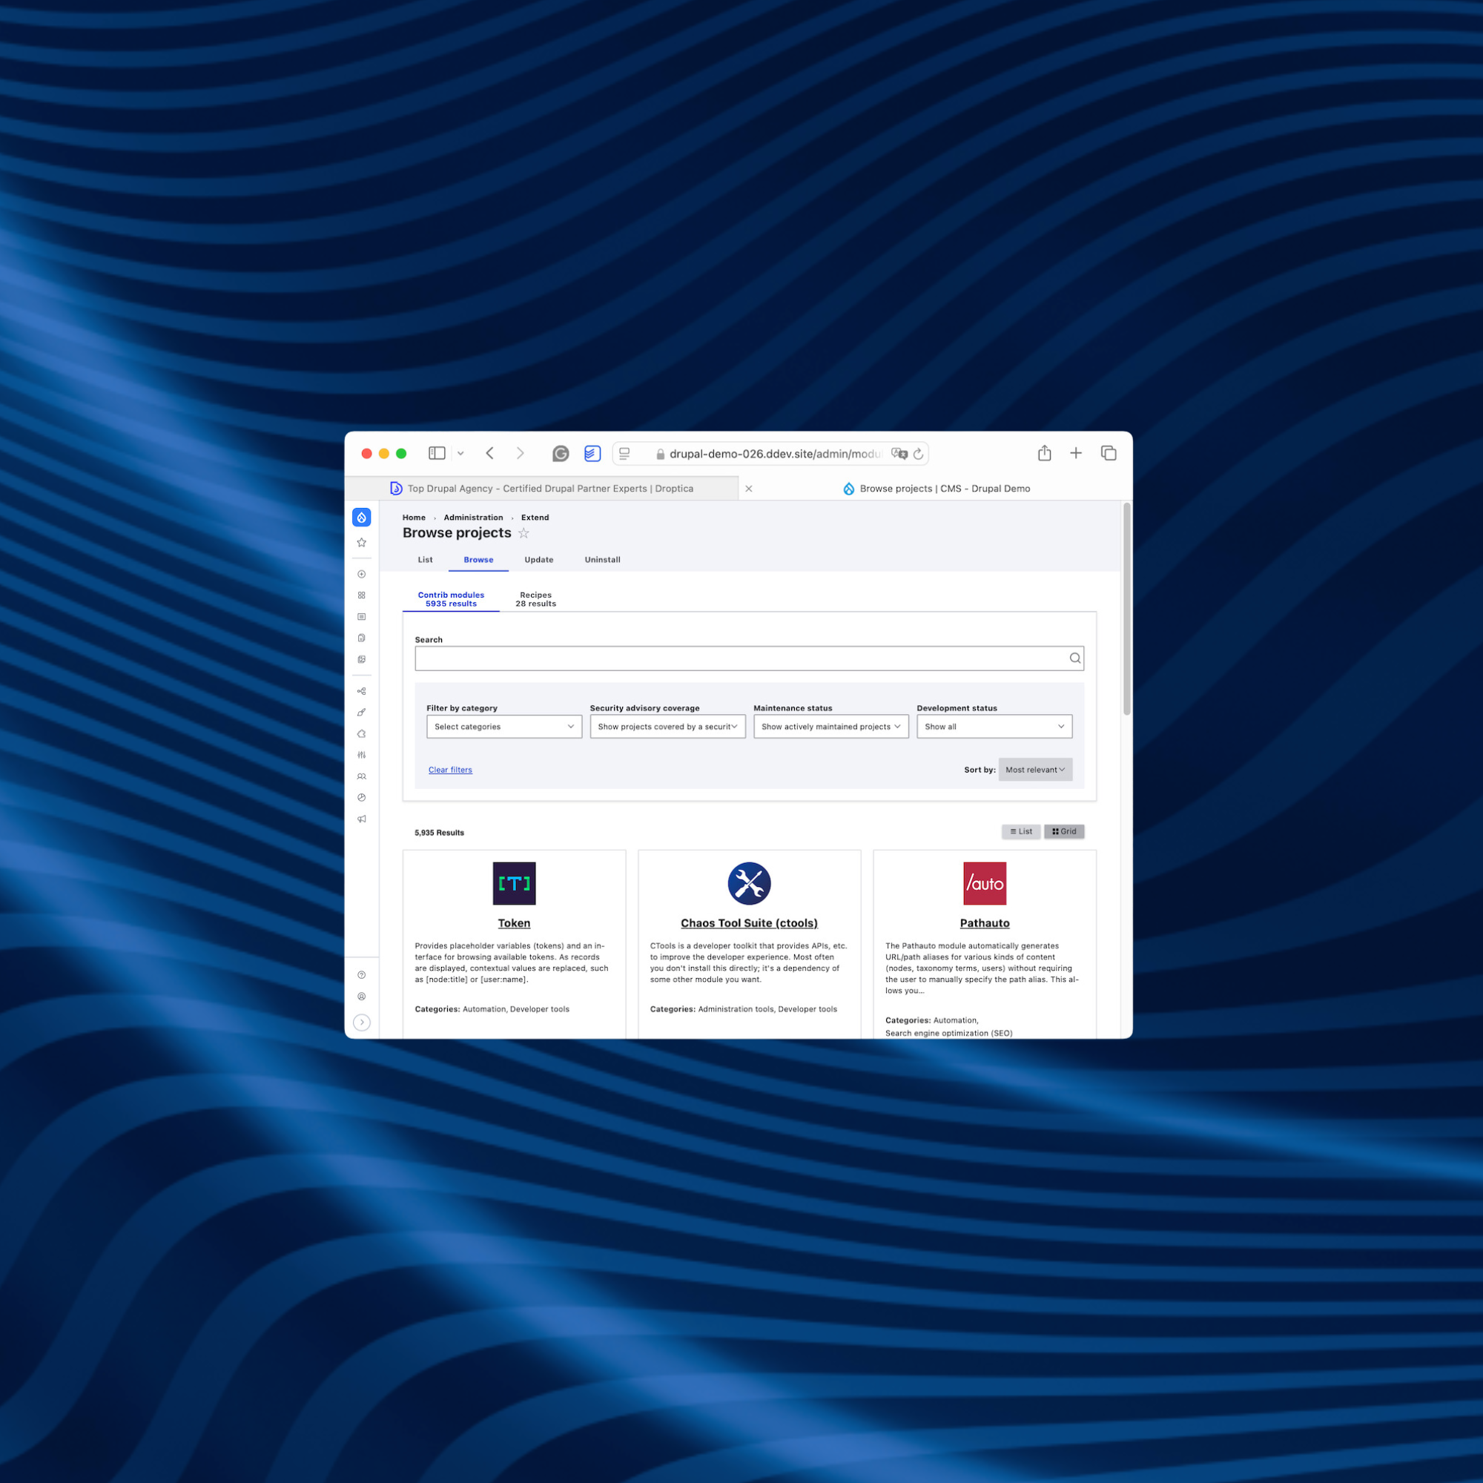This screenshot has width=1483, height=1483.
Task: Open the Update tab
Action: coord(539,560)
